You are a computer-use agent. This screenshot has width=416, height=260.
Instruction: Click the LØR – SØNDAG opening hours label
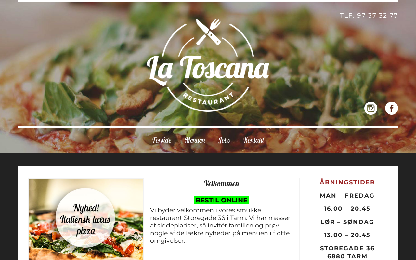click(347, 222)
